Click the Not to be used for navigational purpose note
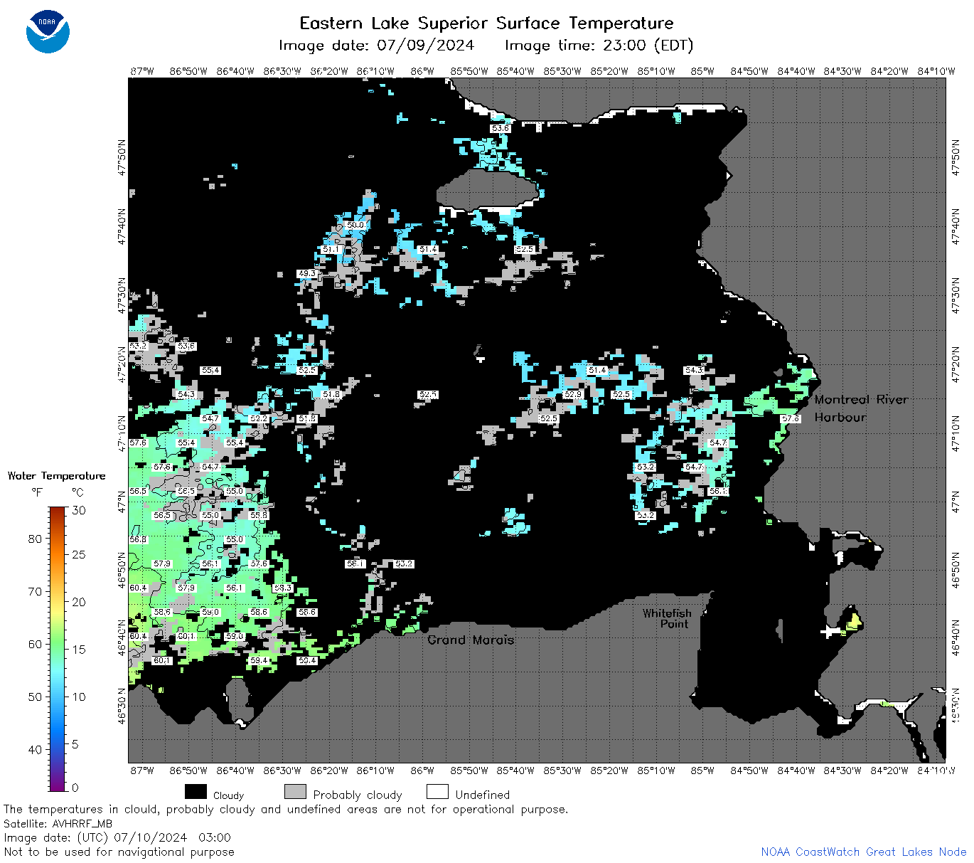Screen dimensions: 974x863 [119, 852]
